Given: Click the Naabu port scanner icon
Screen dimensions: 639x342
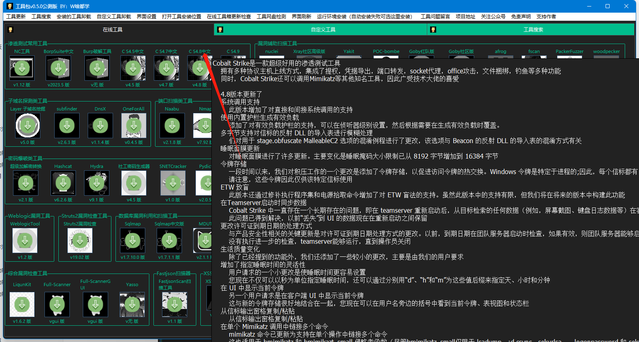Looking at the screenshot, I should click(172, 126).
